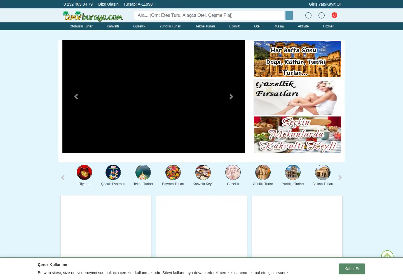Viewport: 403px width, 280px height.
Task: Click Giriş Yap/Kayıt Ol link
Action: (325, 4)
